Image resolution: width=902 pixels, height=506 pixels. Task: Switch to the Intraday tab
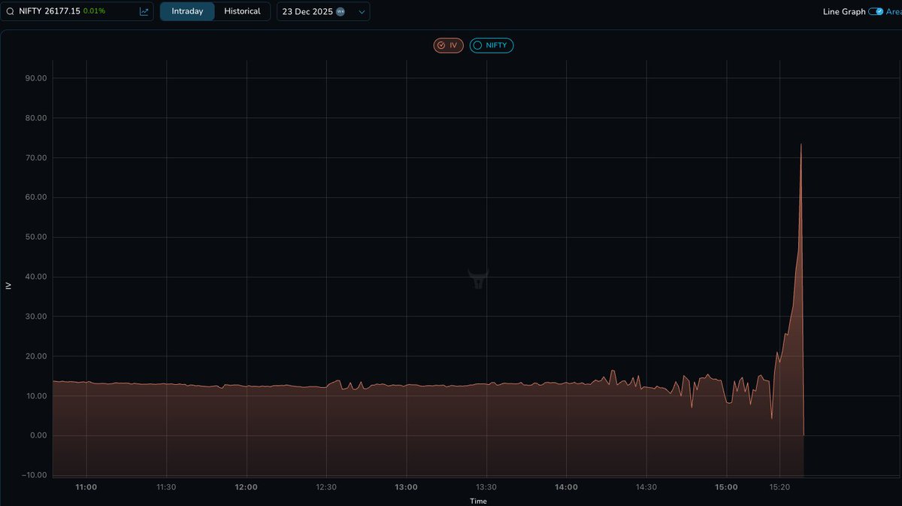(x=187, y=11)
